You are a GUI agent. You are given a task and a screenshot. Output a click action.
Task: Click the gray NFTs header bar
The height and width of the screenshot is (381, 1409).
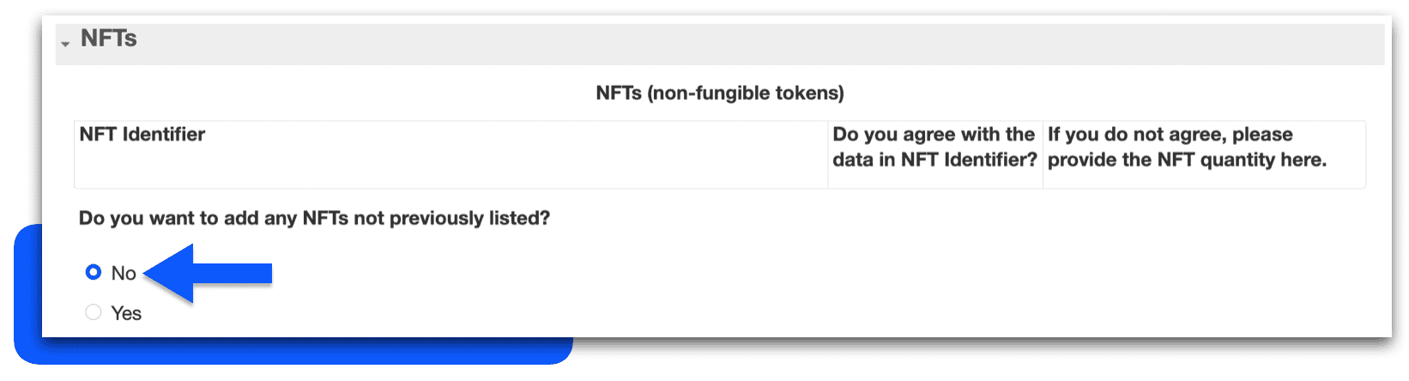(x=720, y=44)
